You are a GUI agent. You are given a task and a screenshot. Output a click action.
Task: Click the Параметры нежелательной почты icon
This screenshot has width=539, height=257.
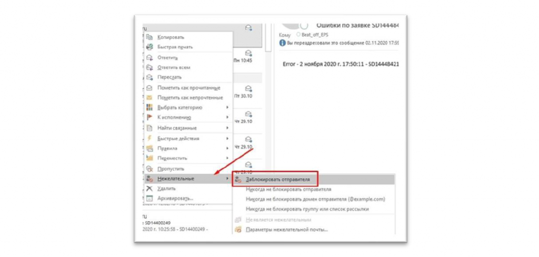point(238,229)
